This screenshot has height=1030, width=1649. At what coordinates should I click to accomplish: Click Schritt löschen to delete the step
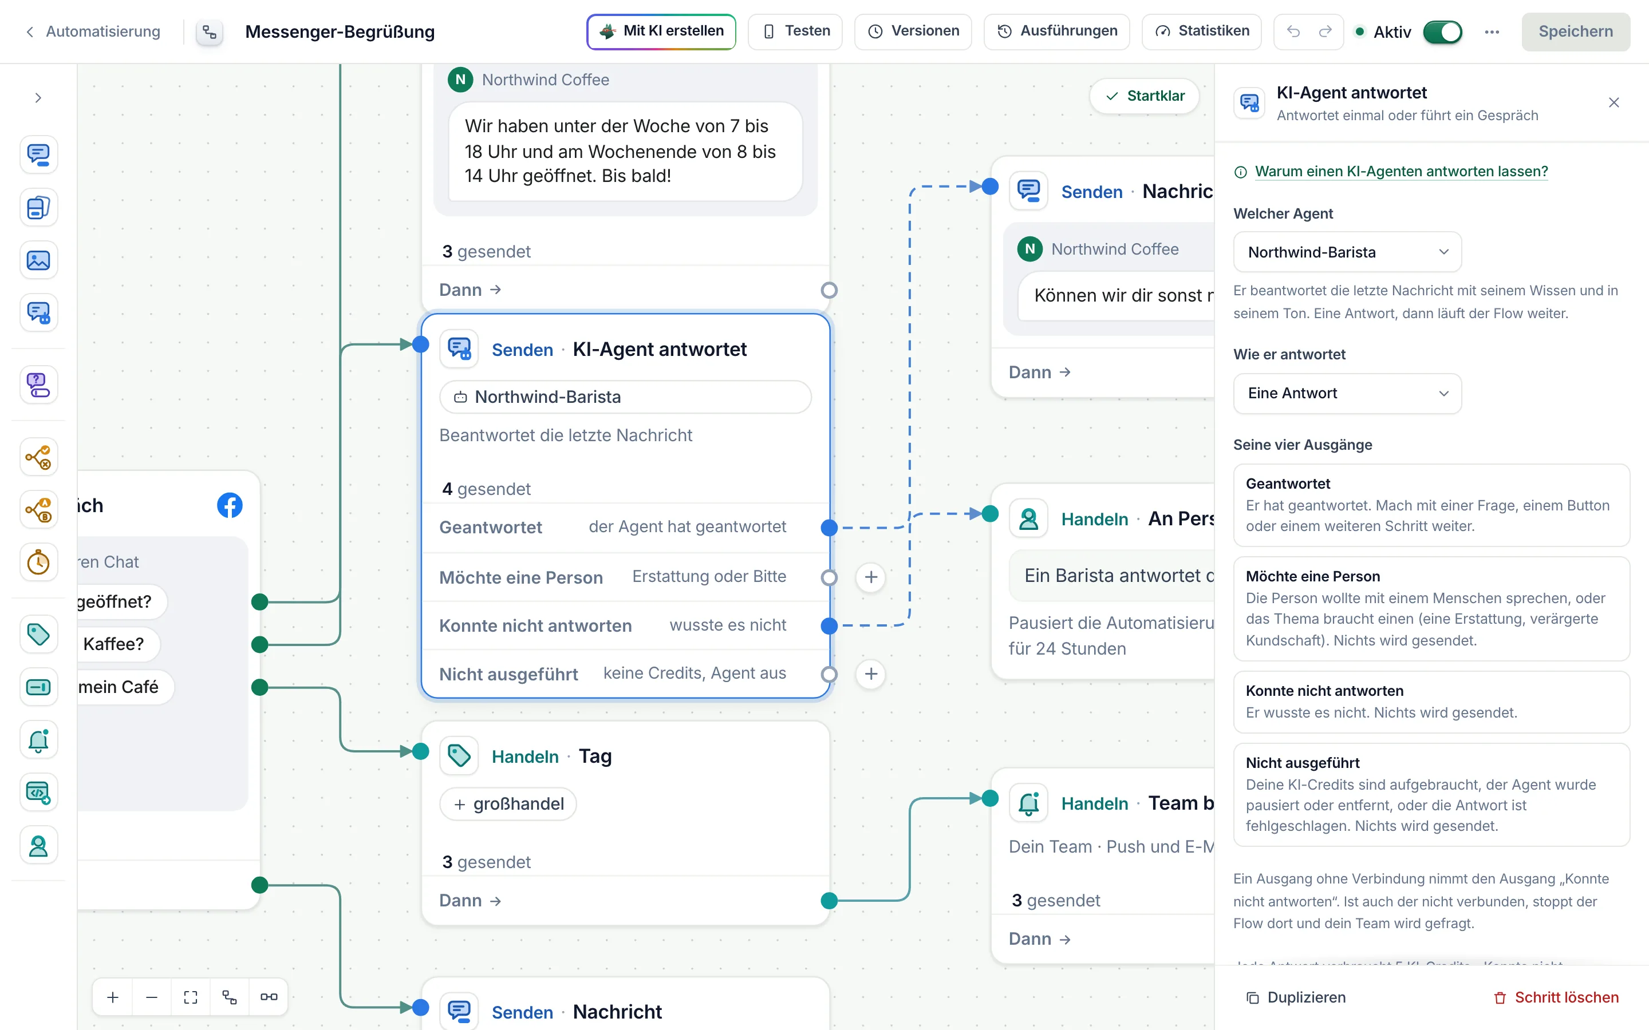1556,997
